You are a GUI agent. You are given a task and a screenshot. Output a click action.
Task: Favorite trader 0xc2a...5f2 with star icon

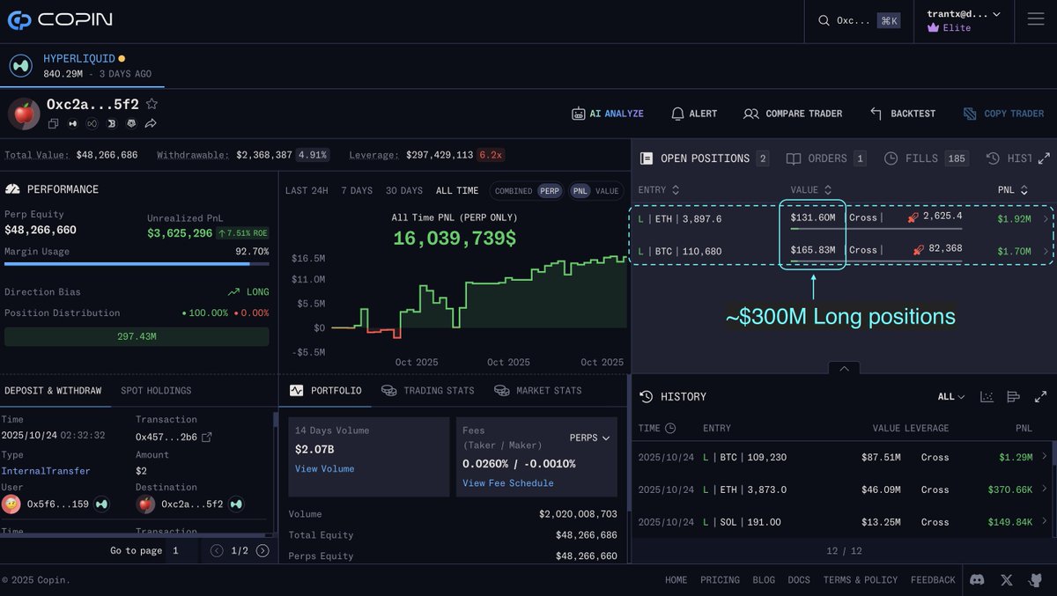152,104
